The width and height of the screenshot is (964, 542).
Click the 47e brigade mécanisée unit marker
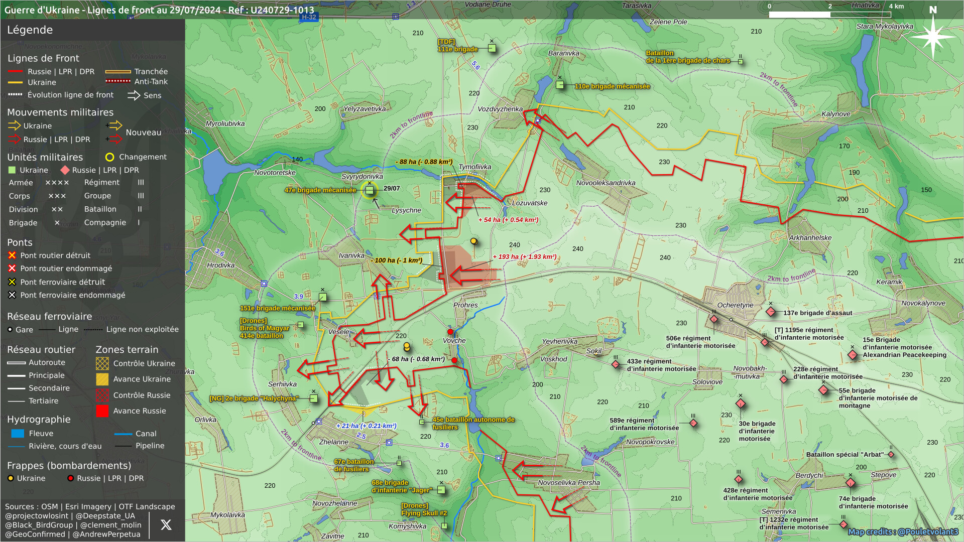coord(370,190)
